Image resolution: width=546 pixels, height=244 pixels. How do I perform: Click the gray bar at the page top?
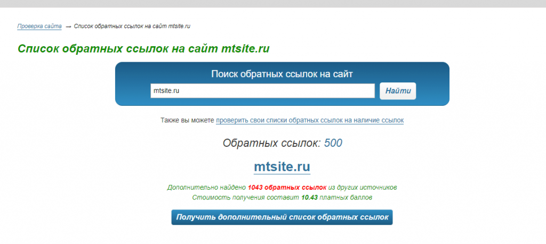(273, 4)
